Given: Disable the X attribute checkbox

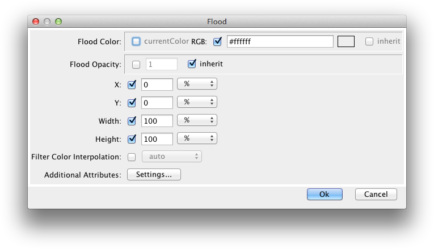Looking at the screenshot, I should click(x=132, y=85).
